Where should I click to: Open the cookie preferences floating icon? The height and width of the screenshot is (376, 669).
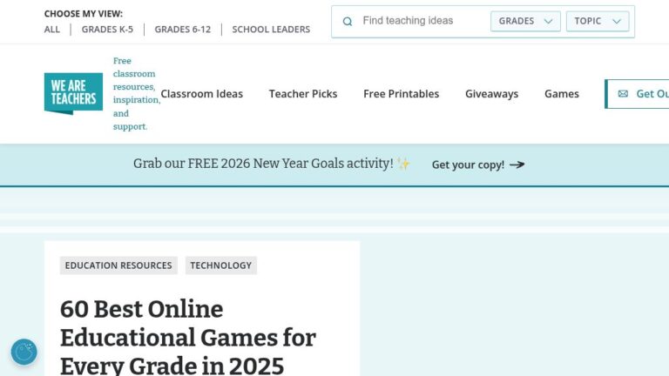pos(24,352)
